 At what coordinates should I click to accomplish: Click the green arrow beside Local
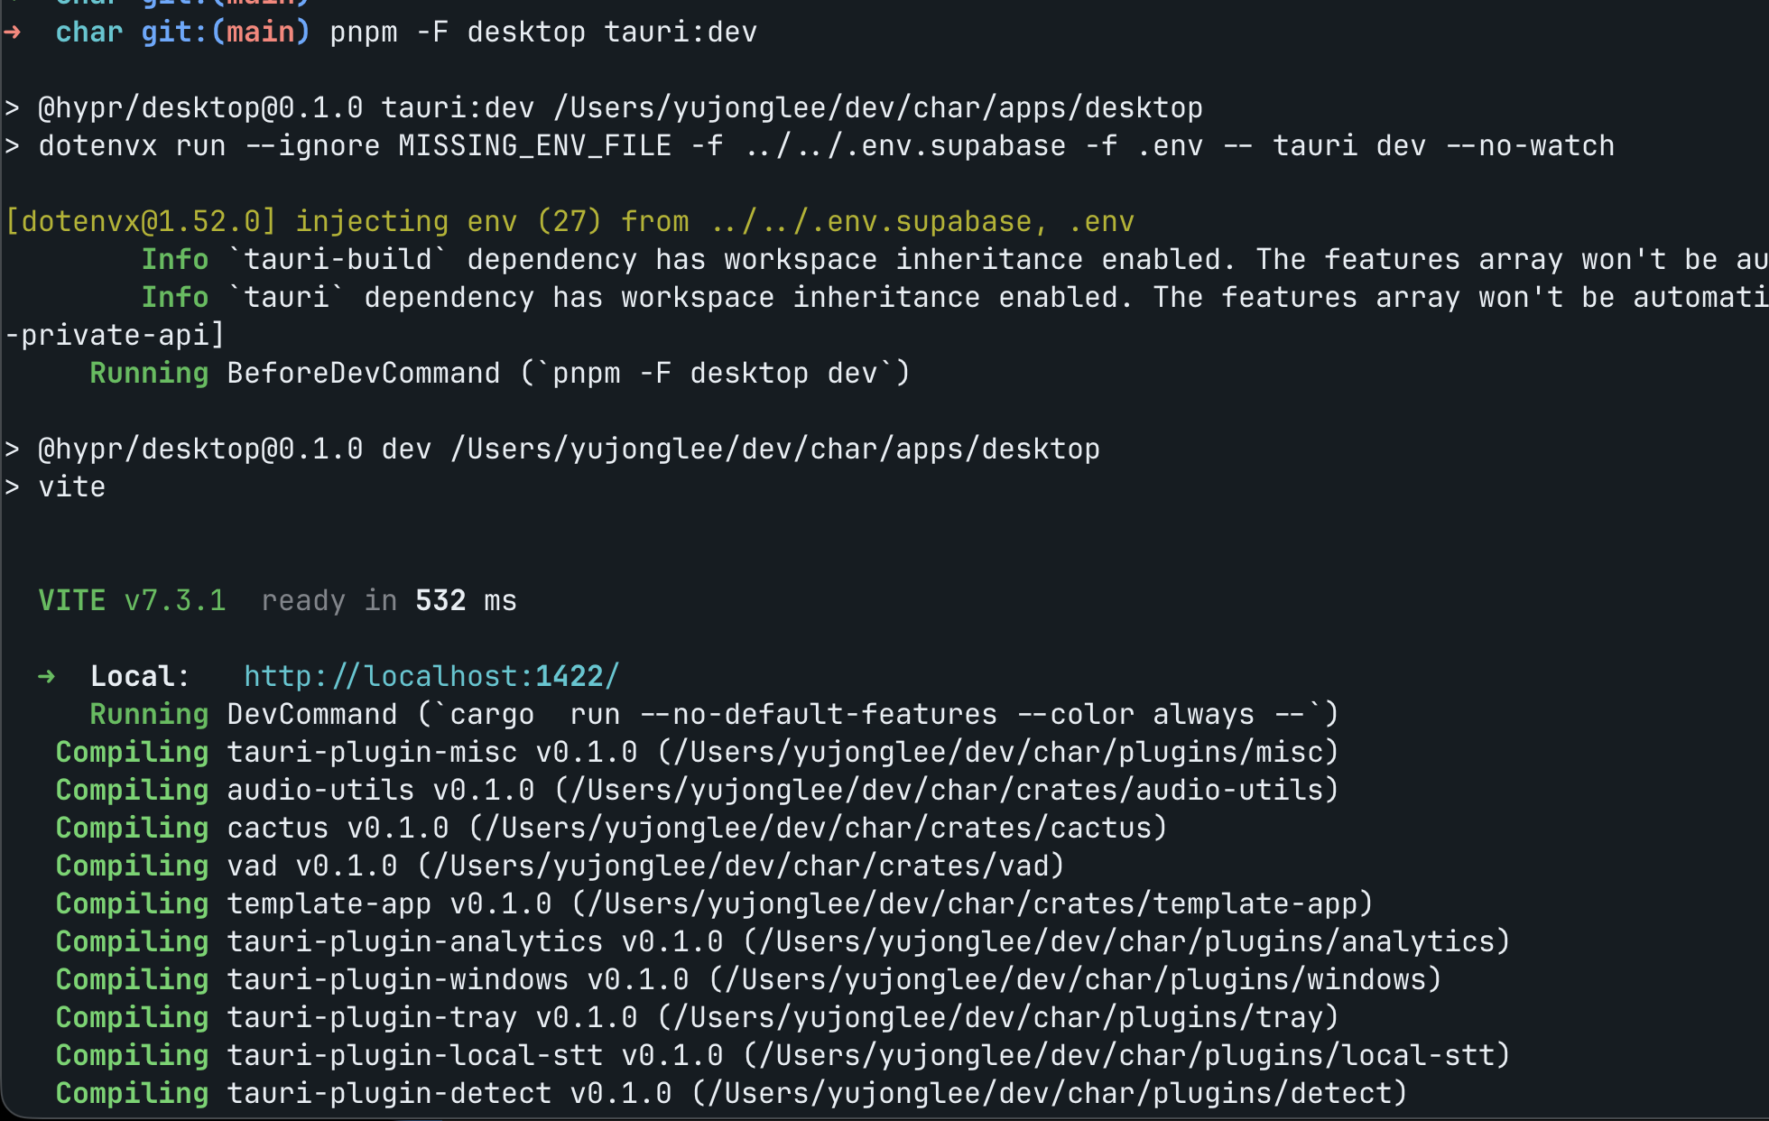(47, 676)
